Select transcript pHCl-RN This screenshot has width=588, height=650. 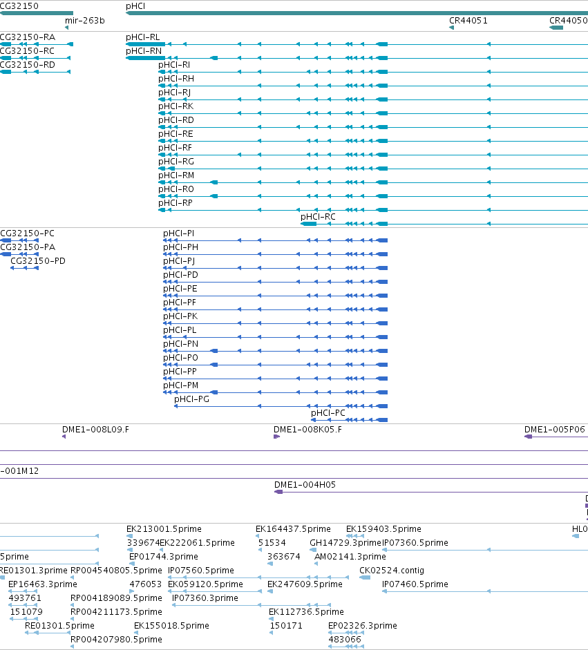tap(144, 50)
